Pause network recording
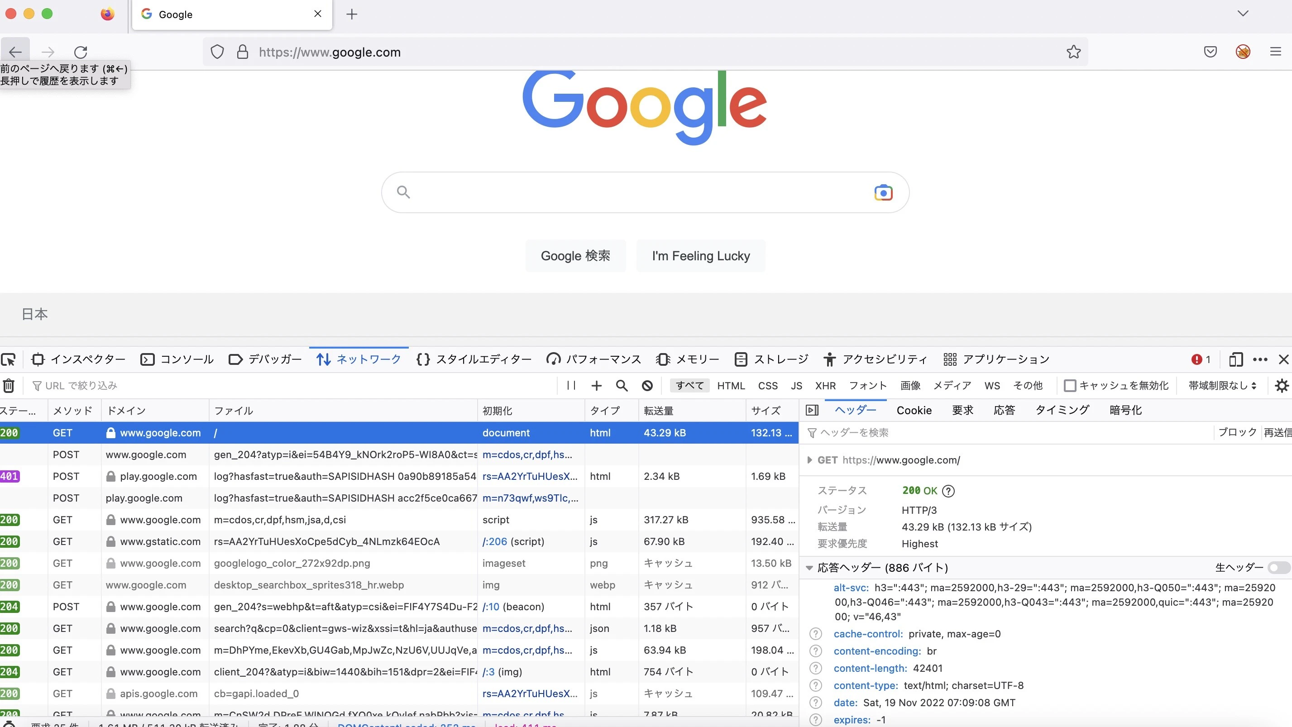Screen dimensions: 1292x727 point(571,385)
